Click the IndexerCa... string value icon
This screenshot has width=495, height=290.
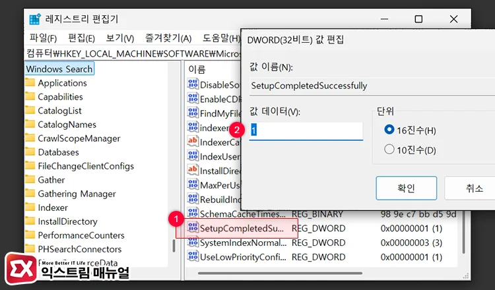[x=193, y=141]
